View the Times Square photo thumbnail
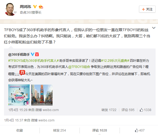 pos(42,95)
